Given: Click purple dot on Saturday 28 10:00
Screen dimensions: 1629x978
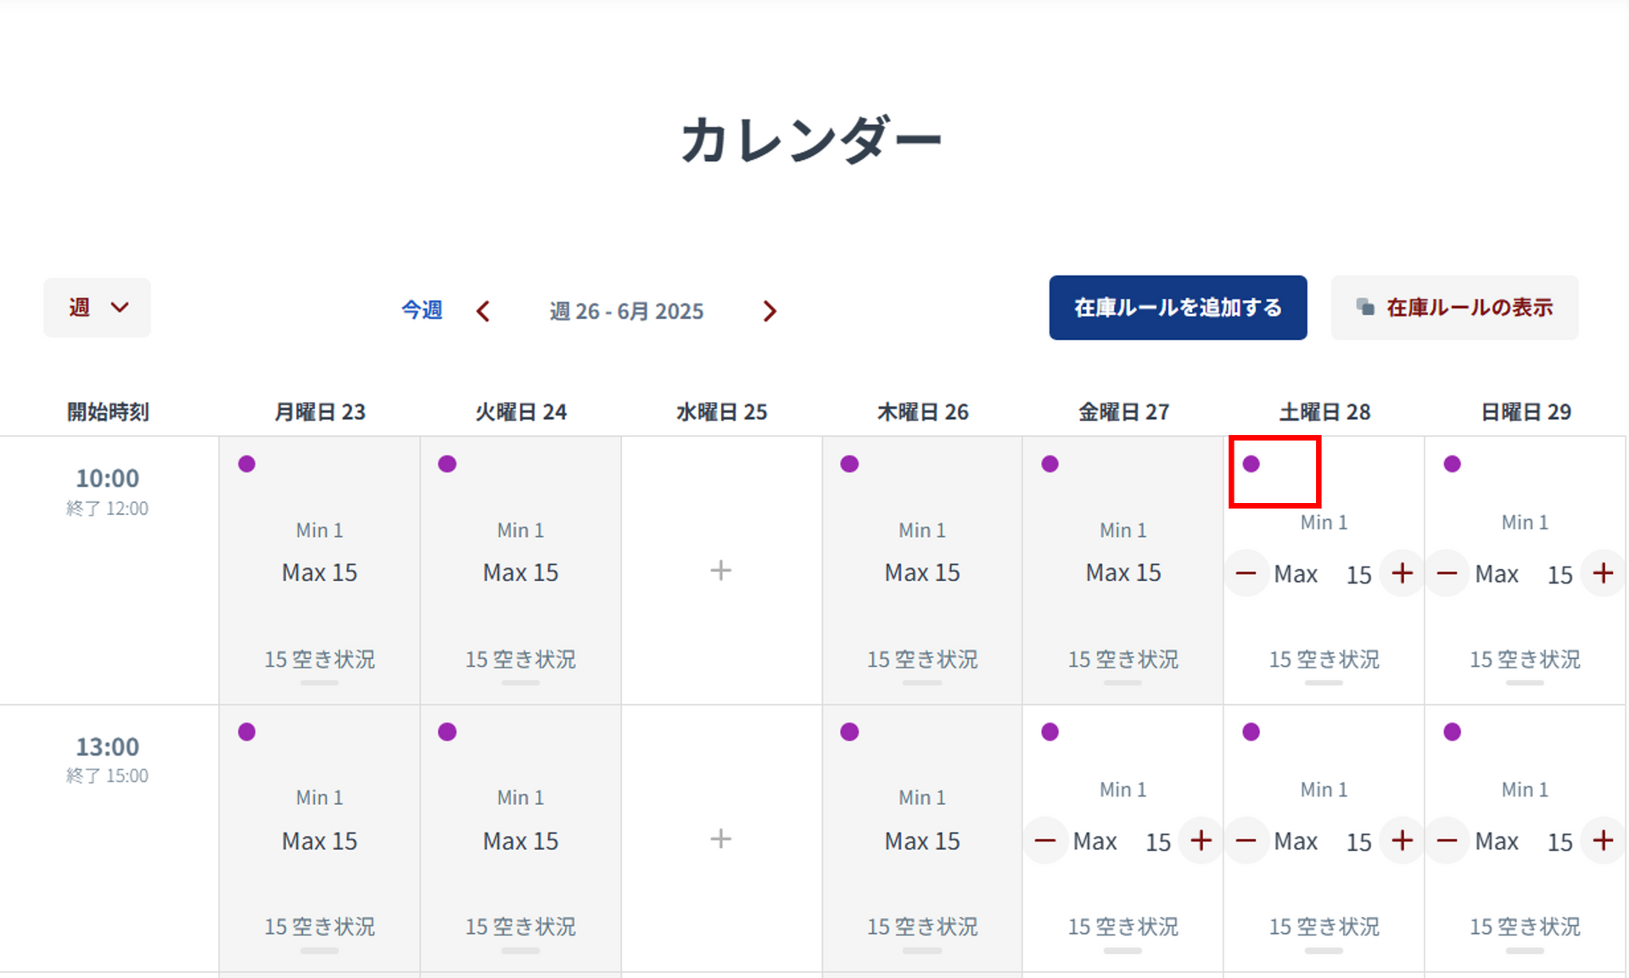Looking at the screenshot, I should [1251, 464].
